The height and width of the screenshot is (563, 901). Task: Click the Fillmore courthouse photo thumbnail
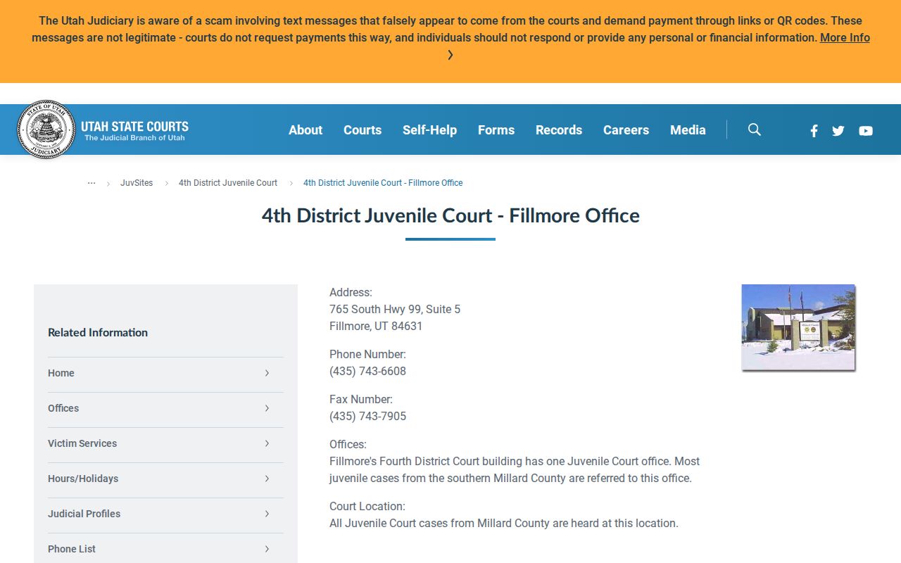click(798, 327)
